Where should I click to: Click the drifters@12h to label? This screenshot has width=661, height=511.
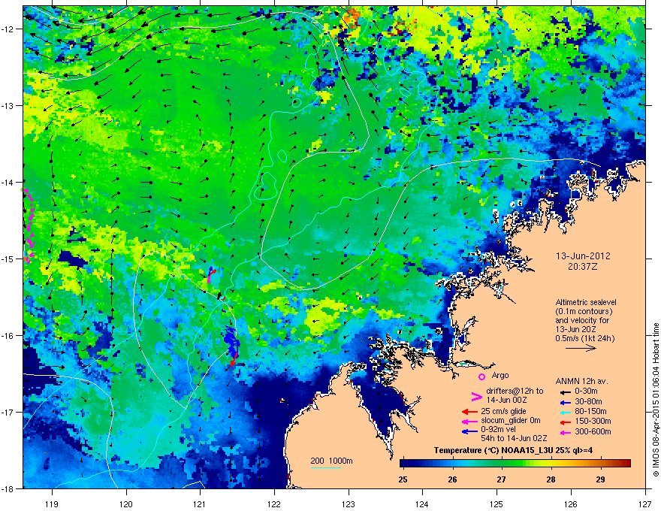click(x=515, y=391)
